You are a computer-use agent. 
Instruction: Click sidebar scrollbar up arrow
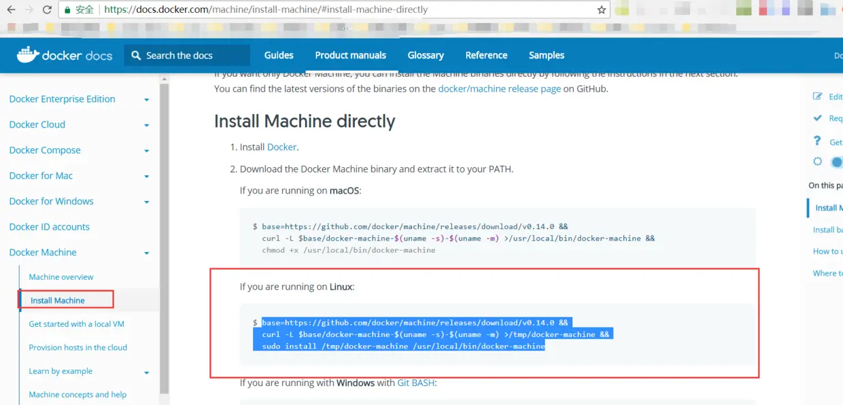(164, 78)
